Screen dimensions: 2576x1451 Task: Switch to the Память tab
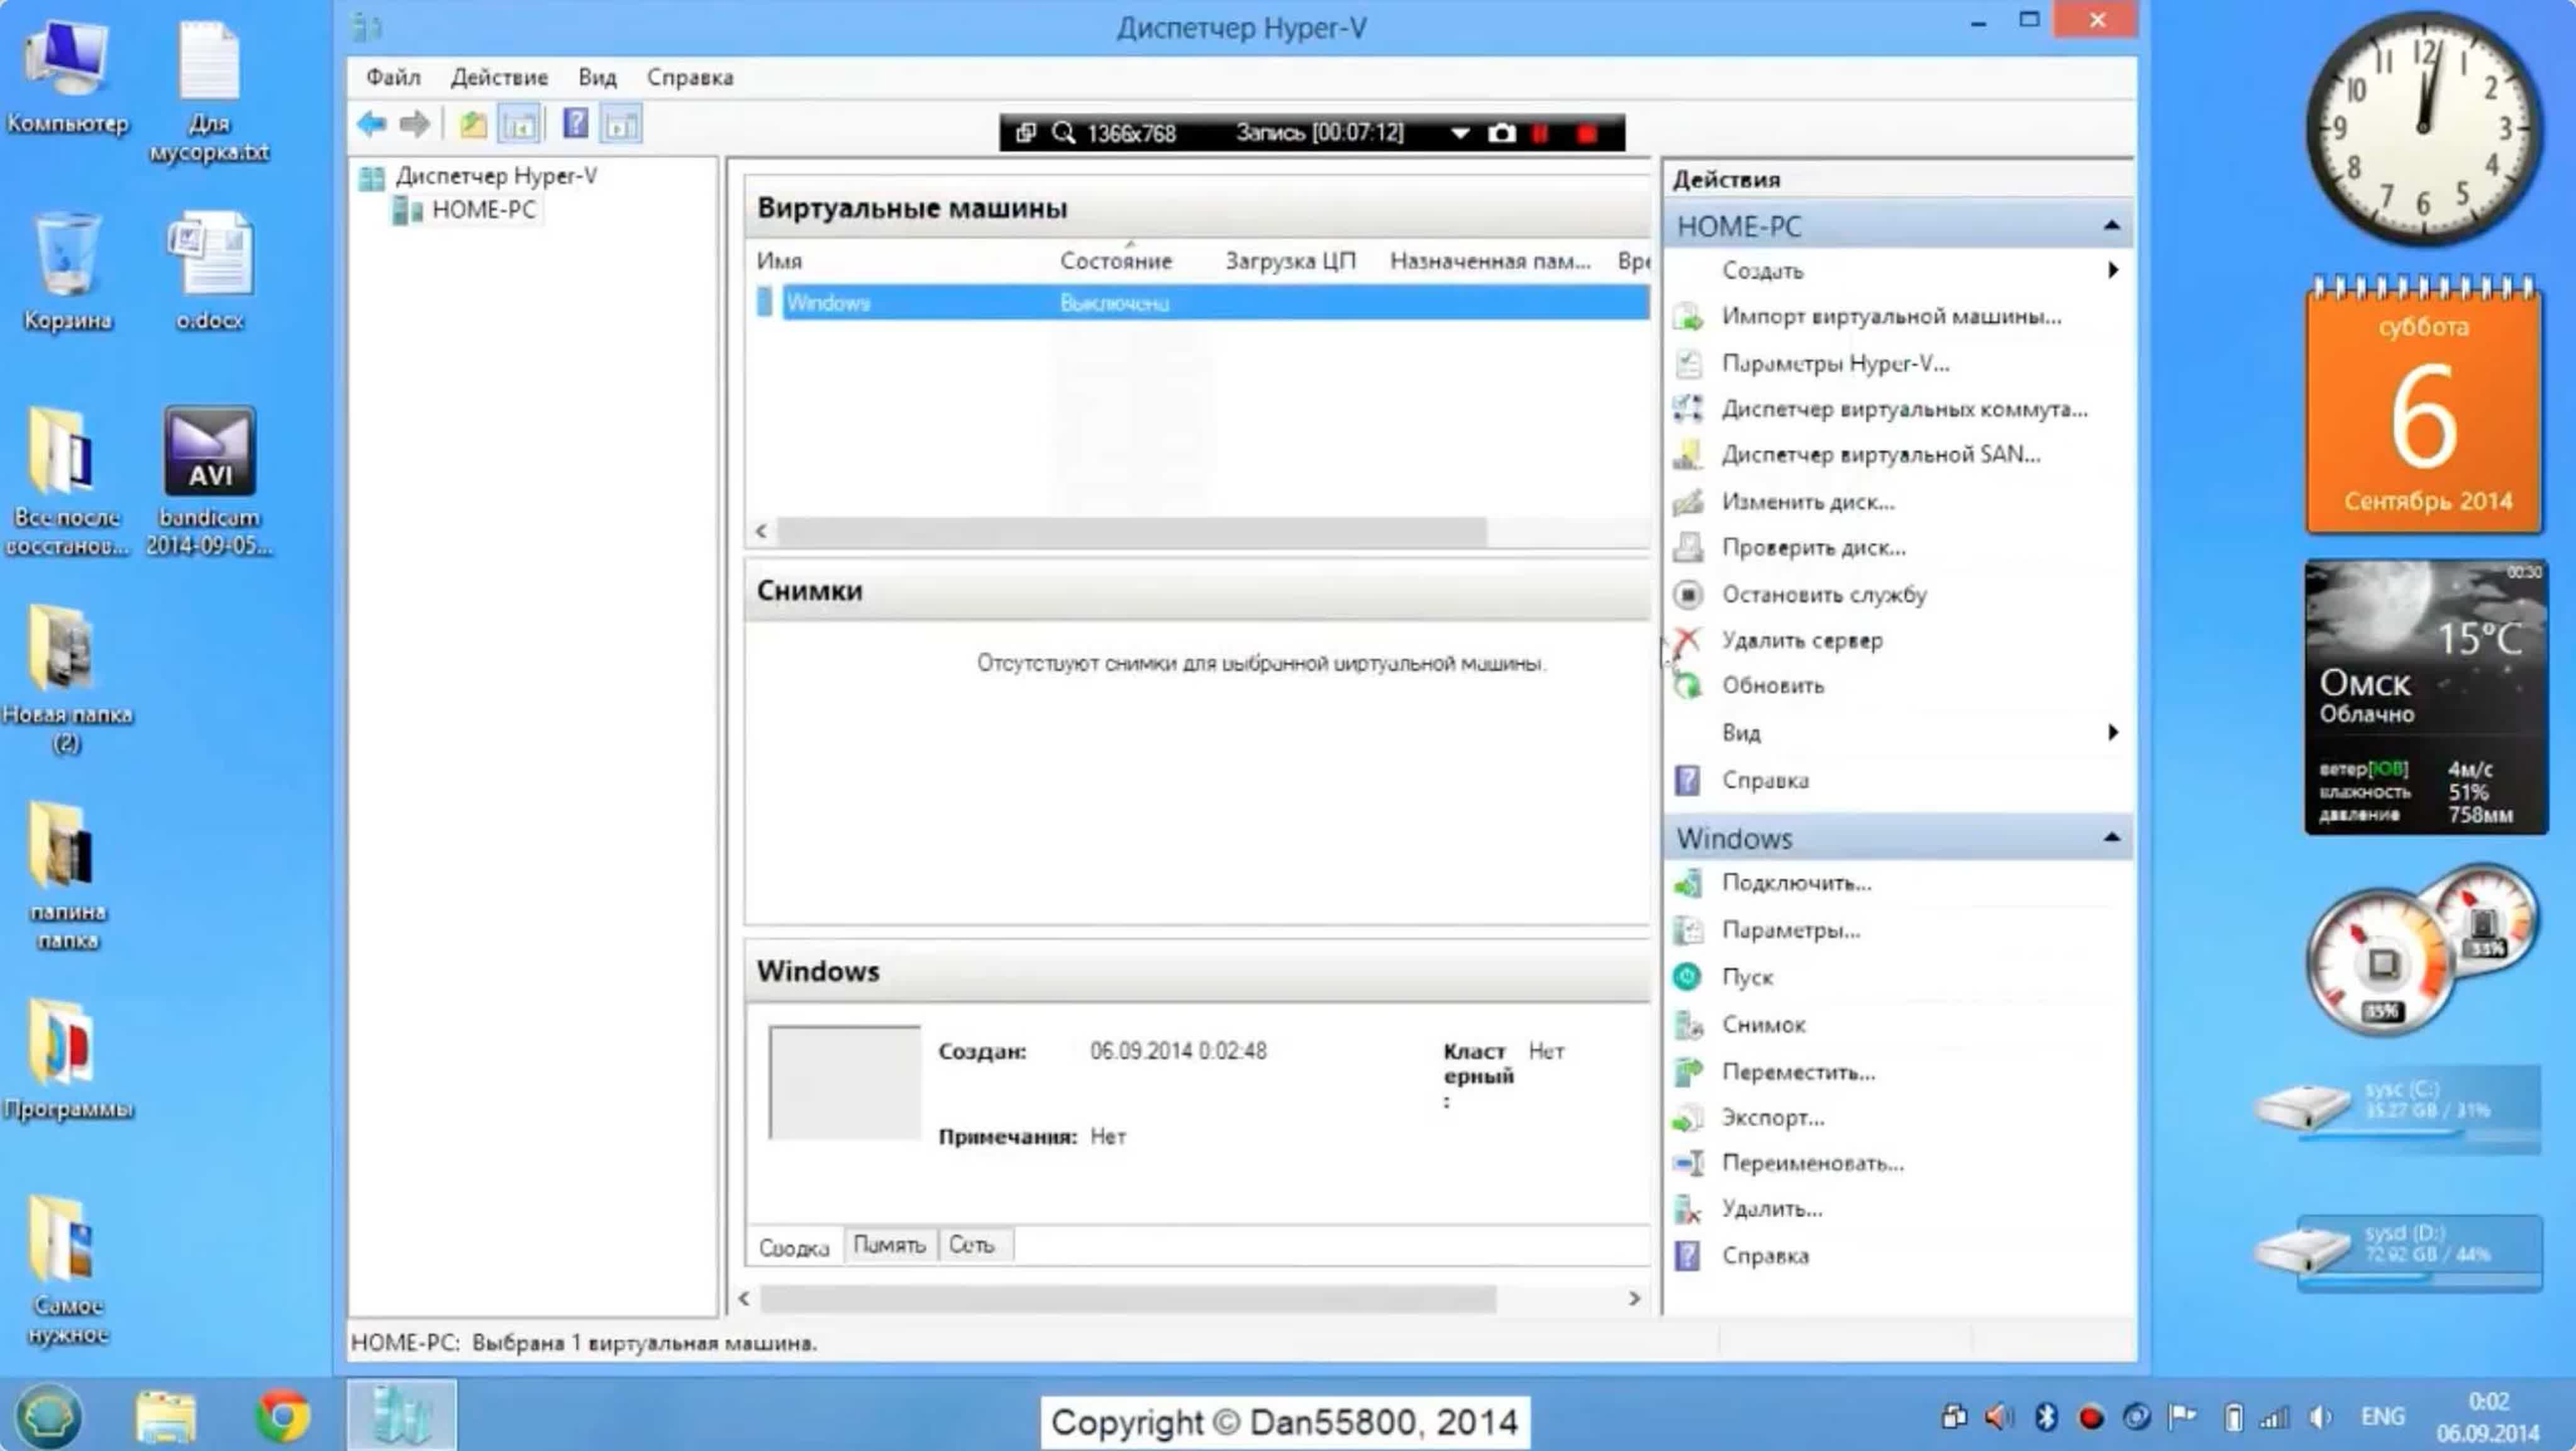[889, 1245]
